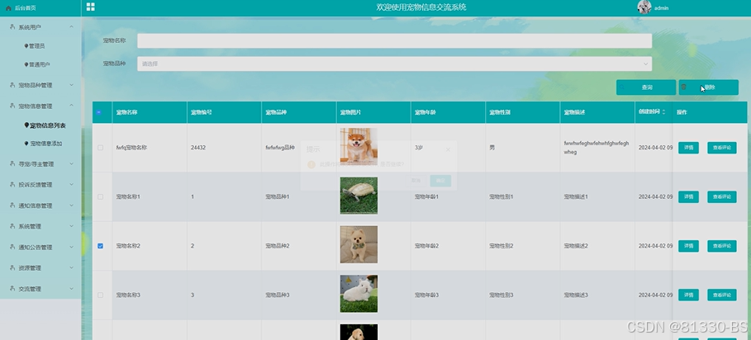
Task: Click the 资源管理 sidebar icon
Action: tap(12, 267)
